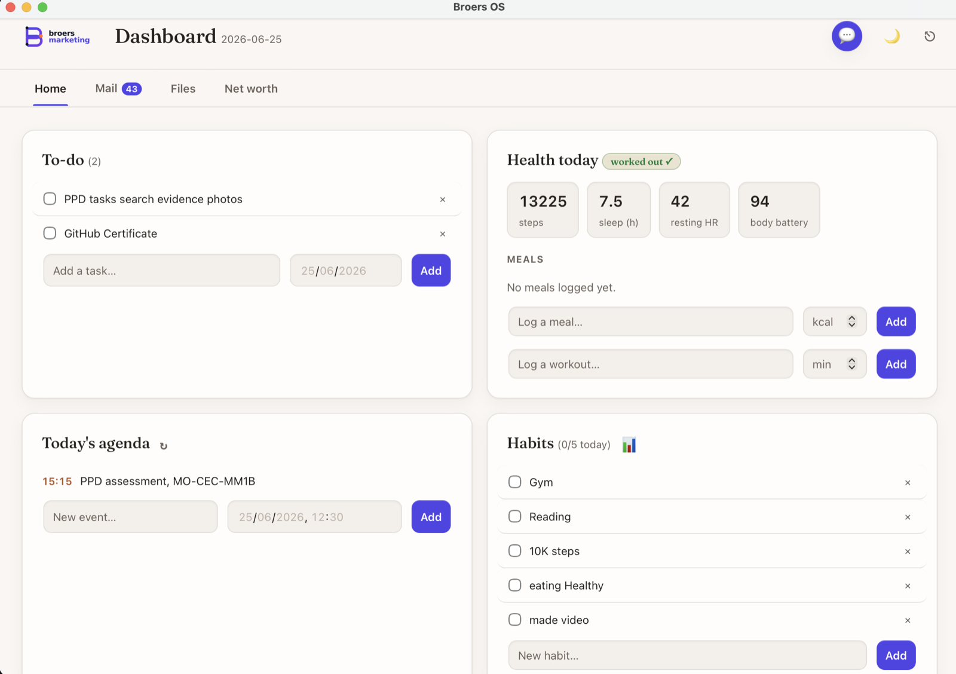Check off PPD tasks search evidence photos
Viewport: 956px width, 674px height.
point(50,198)
